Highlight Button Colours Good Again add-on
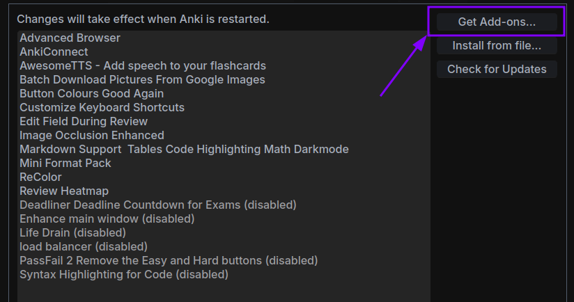Screen dimensions: 574x302 [92, 93]
